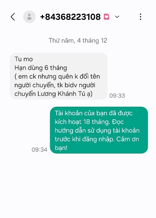Select the +84368223108 contact header

point(70,17)
